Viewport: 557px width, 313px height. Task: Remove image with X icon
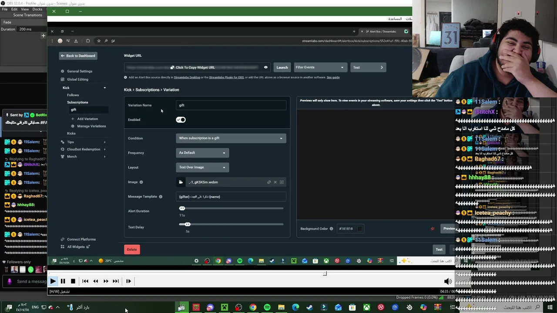[x=275, y=182]
